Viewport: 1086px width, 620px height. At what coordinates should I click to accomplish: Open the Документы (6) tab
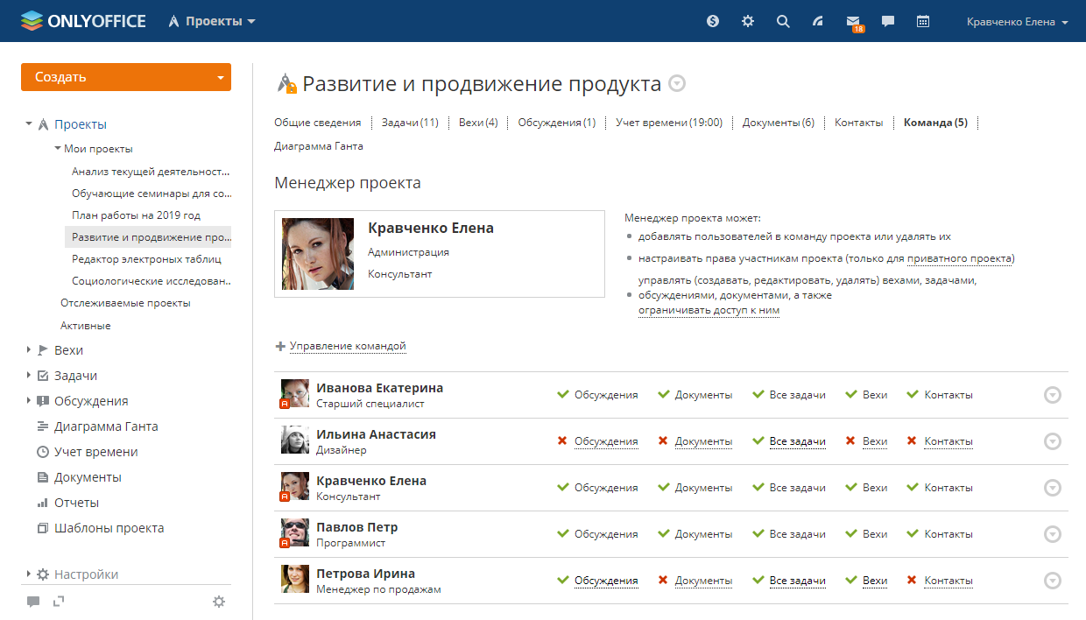[778, 123]
